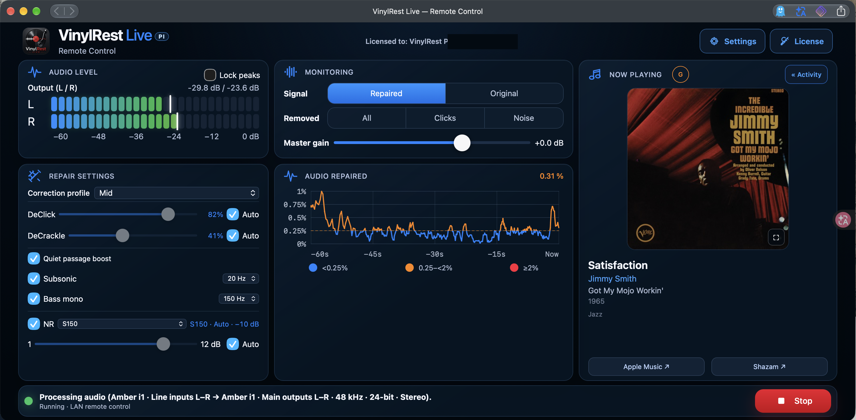Viewport: 856px width, 420px height.
Task: Click the orange 0.25–<2% legend dot
Action: [x=409, y=268]
